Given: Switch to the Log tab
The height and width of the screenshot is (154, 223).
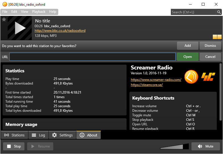Looking at the screenshot, I should click(x=38, y=135).
